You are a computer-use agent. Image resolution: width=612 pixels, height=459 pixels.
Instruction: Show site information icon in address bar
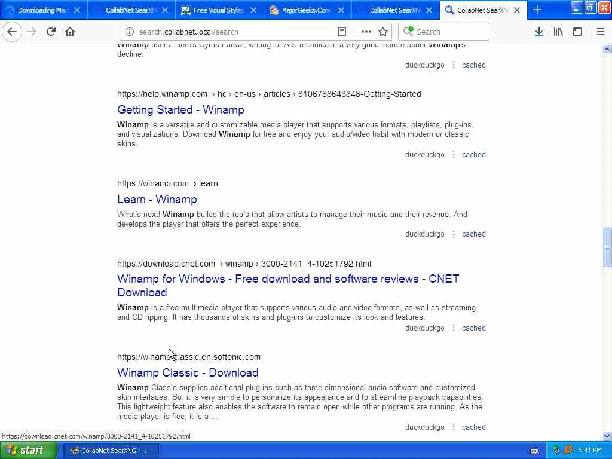(130, 32)
